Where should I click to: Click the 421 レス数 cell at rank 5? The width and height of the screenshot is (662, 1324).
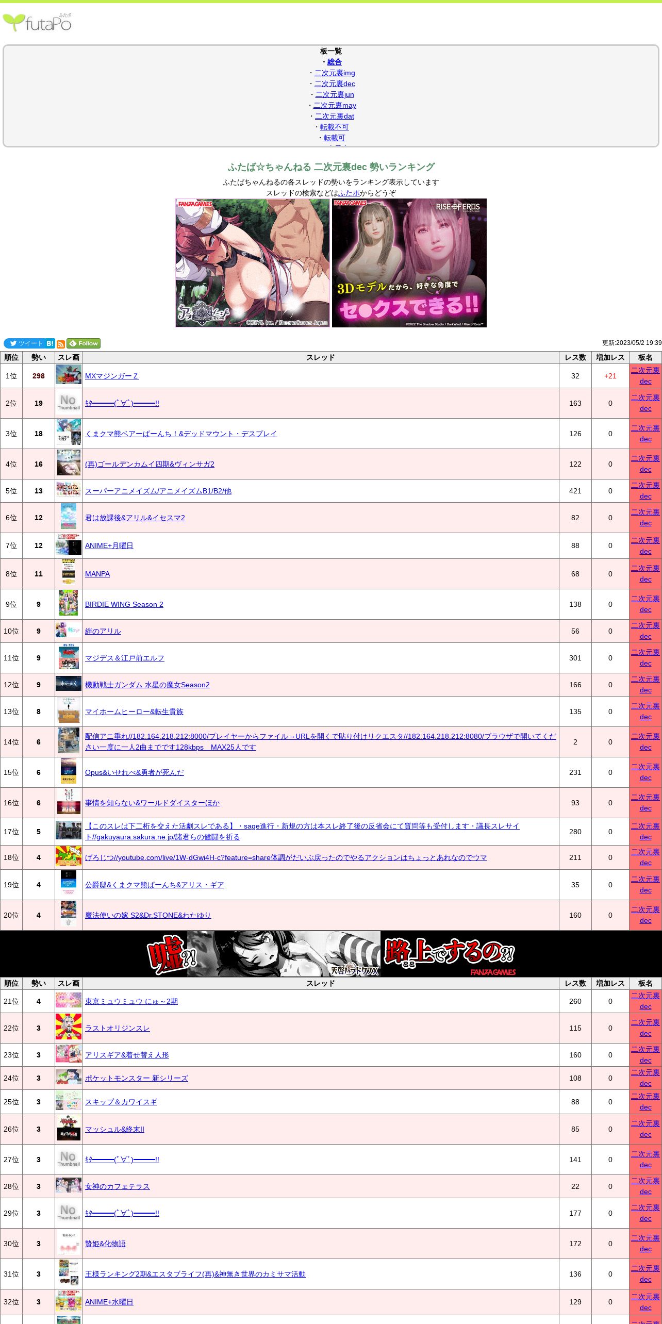coord(575,491)
